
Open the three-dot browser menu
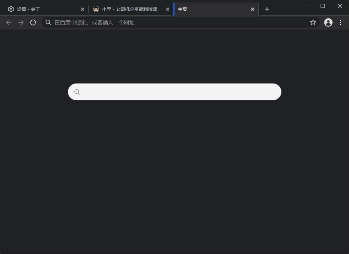pyautogui.click(x=341, y=22)
